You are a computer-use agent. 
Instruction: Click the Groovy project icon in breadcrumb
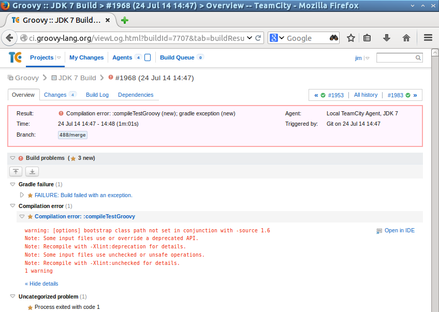click(10, 78)
